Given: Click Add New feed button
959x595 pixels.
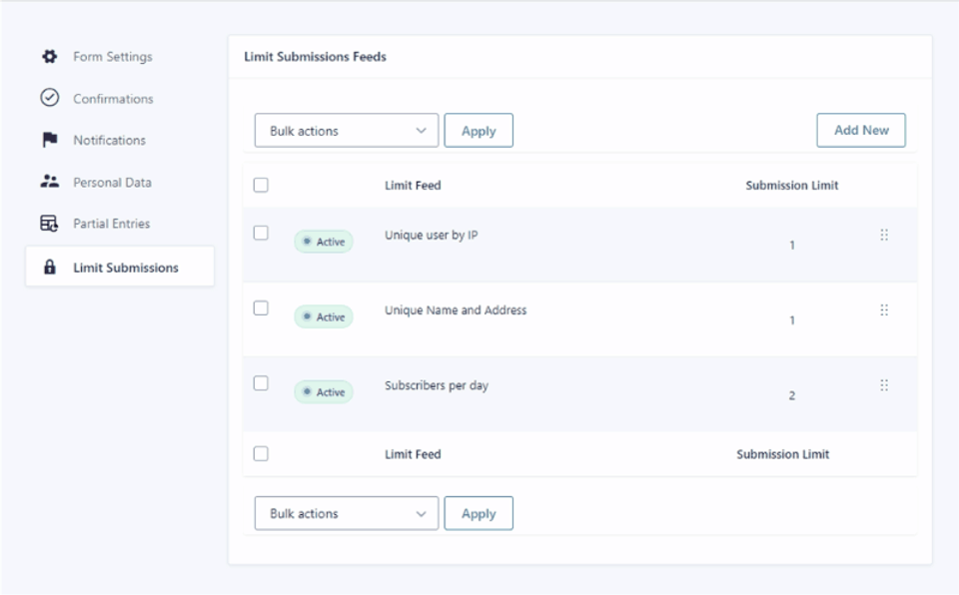Looking at the screenshot, I should 860,130.
